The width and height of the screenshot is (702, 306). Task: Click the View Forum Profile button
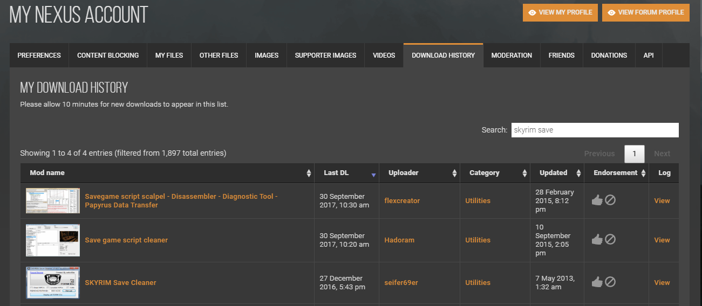pyautogui.click(x=646, y=12)
